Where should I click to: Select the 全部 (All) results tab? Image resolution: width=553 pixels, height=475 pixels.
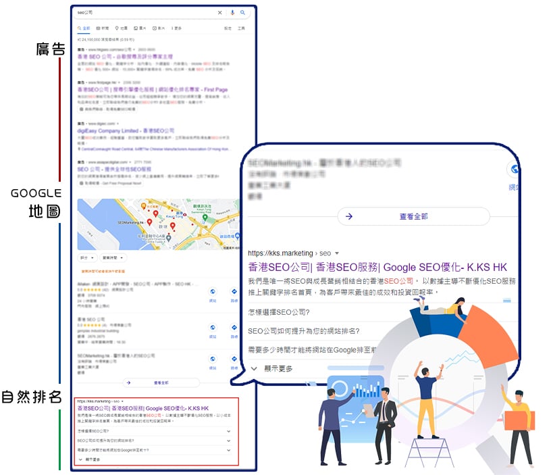84,28
